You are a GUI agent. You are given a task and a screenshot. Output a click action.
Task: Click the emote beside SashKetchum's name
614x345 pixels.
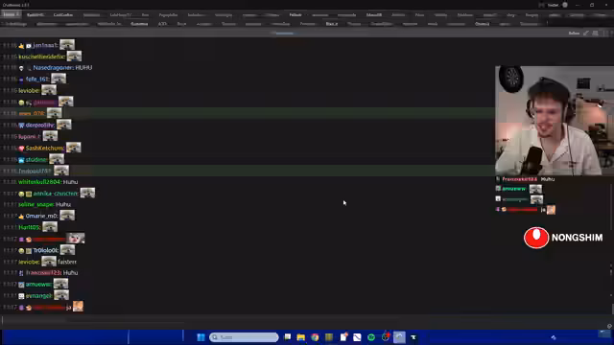[x=73, y=148]
